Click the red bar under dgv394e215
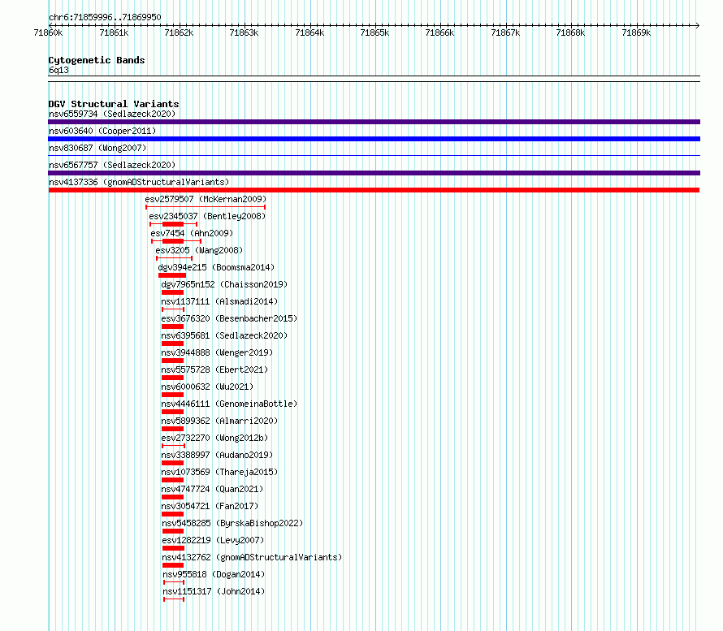 [172, 275]
